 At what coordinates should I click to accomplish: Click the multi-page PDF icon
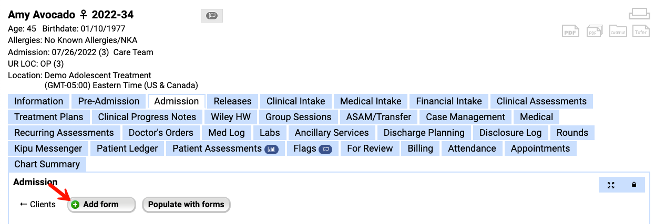pos(595,31)
